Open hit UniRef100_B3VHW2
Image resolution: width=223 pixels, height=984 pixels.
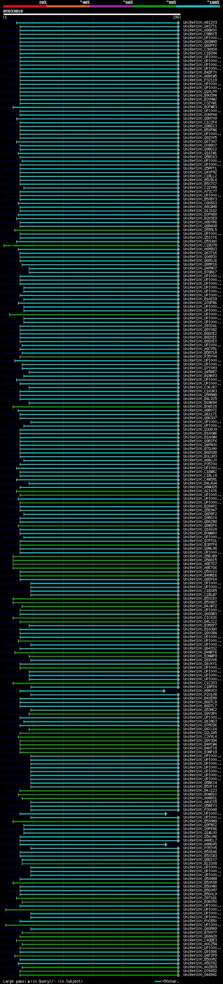tap(200, 99)
